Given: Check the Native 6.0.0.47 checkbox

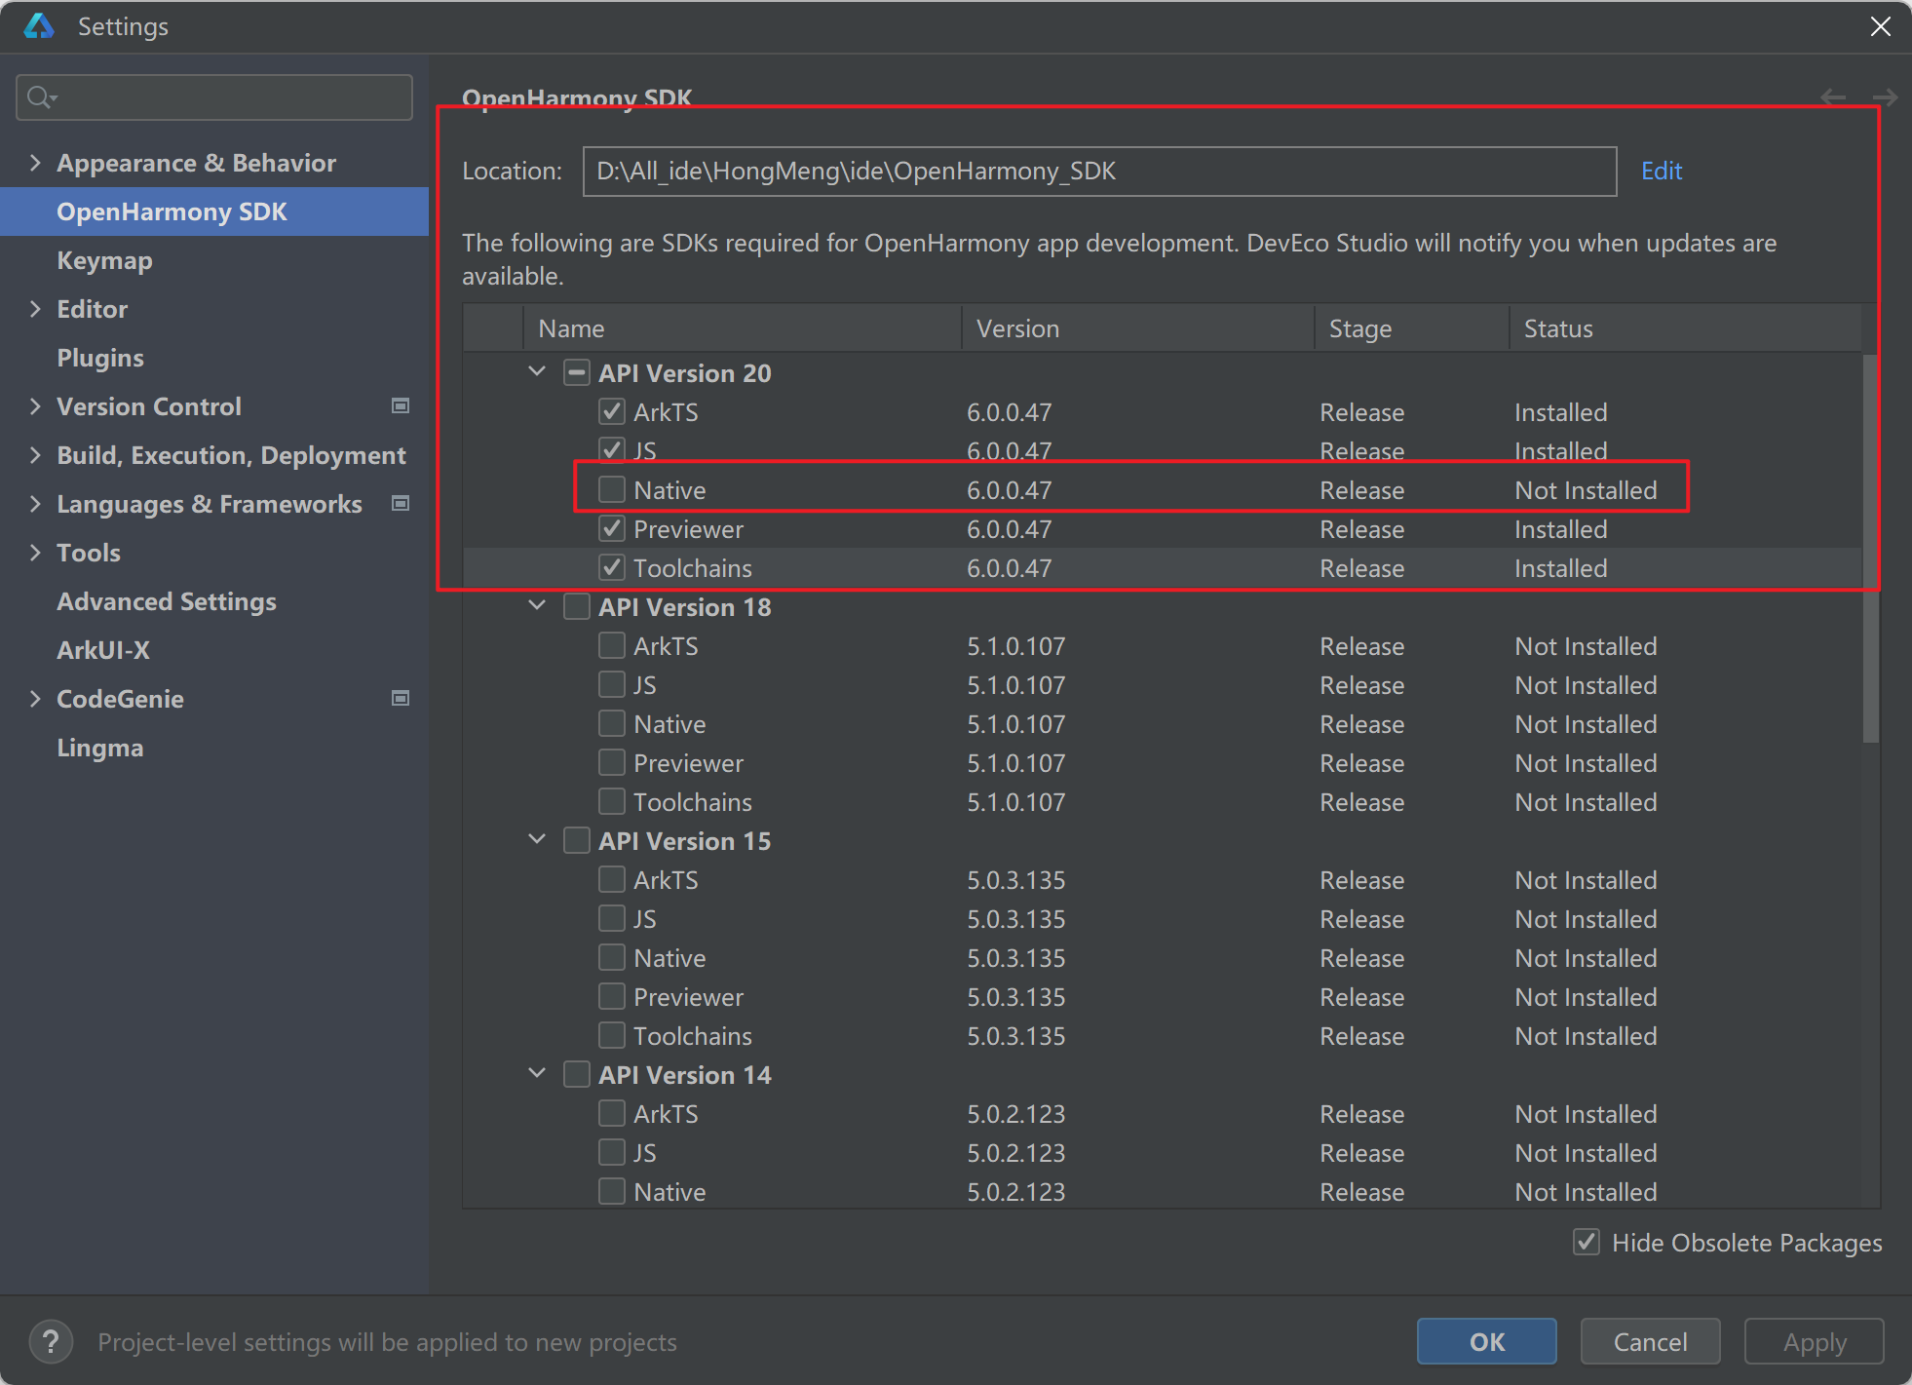Looking at the screenshot, I should click(612, 489).
